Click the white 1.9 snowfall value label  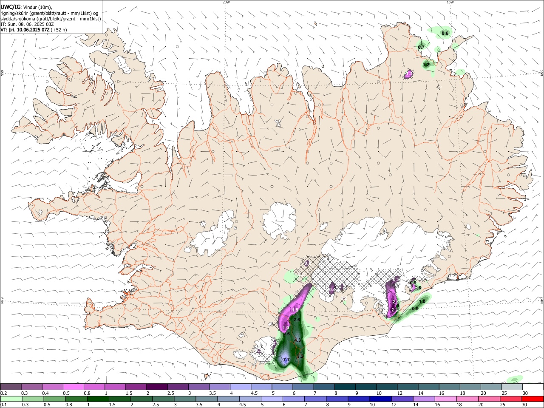[286, 328]
